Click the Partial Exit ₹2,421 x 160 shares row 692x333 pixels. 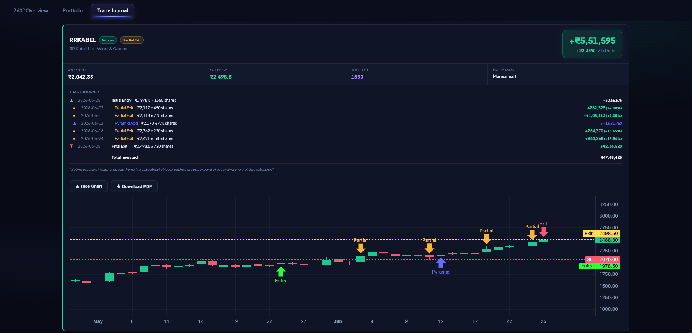pyautogui.click(x=346, y=138)
